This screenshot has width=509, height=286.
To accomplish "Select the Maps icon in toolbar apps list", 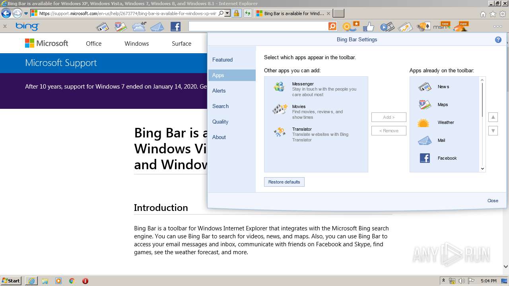I will tap(425, 104).
